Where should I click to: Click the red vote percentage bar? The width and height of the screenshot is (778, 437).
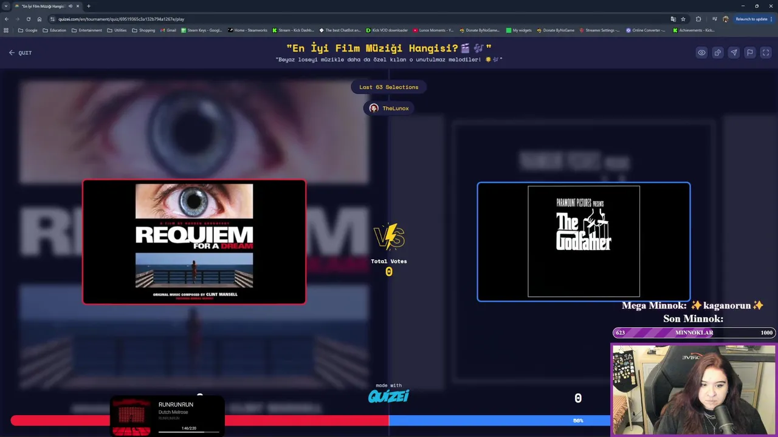[199, 421]
